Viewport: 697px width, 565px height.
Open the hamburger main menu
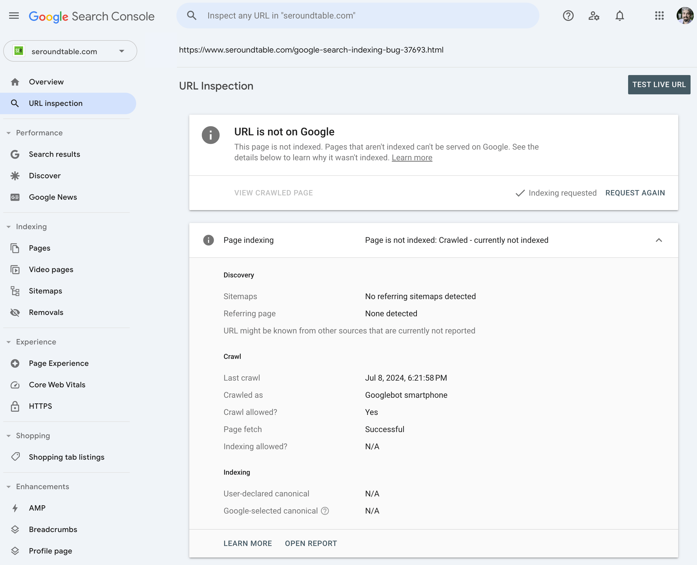[14, 16]
